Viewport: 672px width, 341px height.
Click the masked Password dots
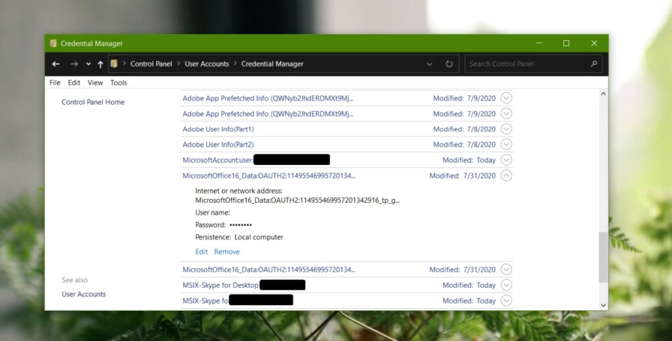click(240, 224)
